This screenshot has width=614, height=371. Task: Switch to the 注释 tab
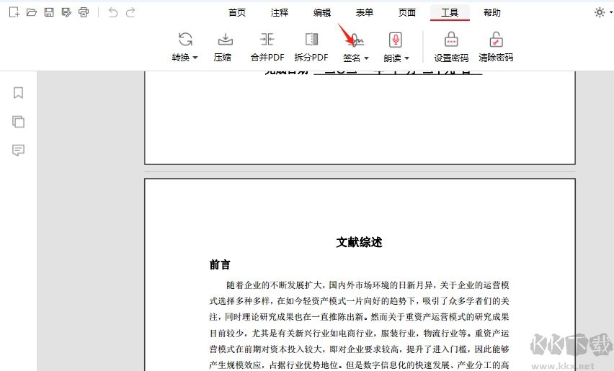[x=280, y=12]
